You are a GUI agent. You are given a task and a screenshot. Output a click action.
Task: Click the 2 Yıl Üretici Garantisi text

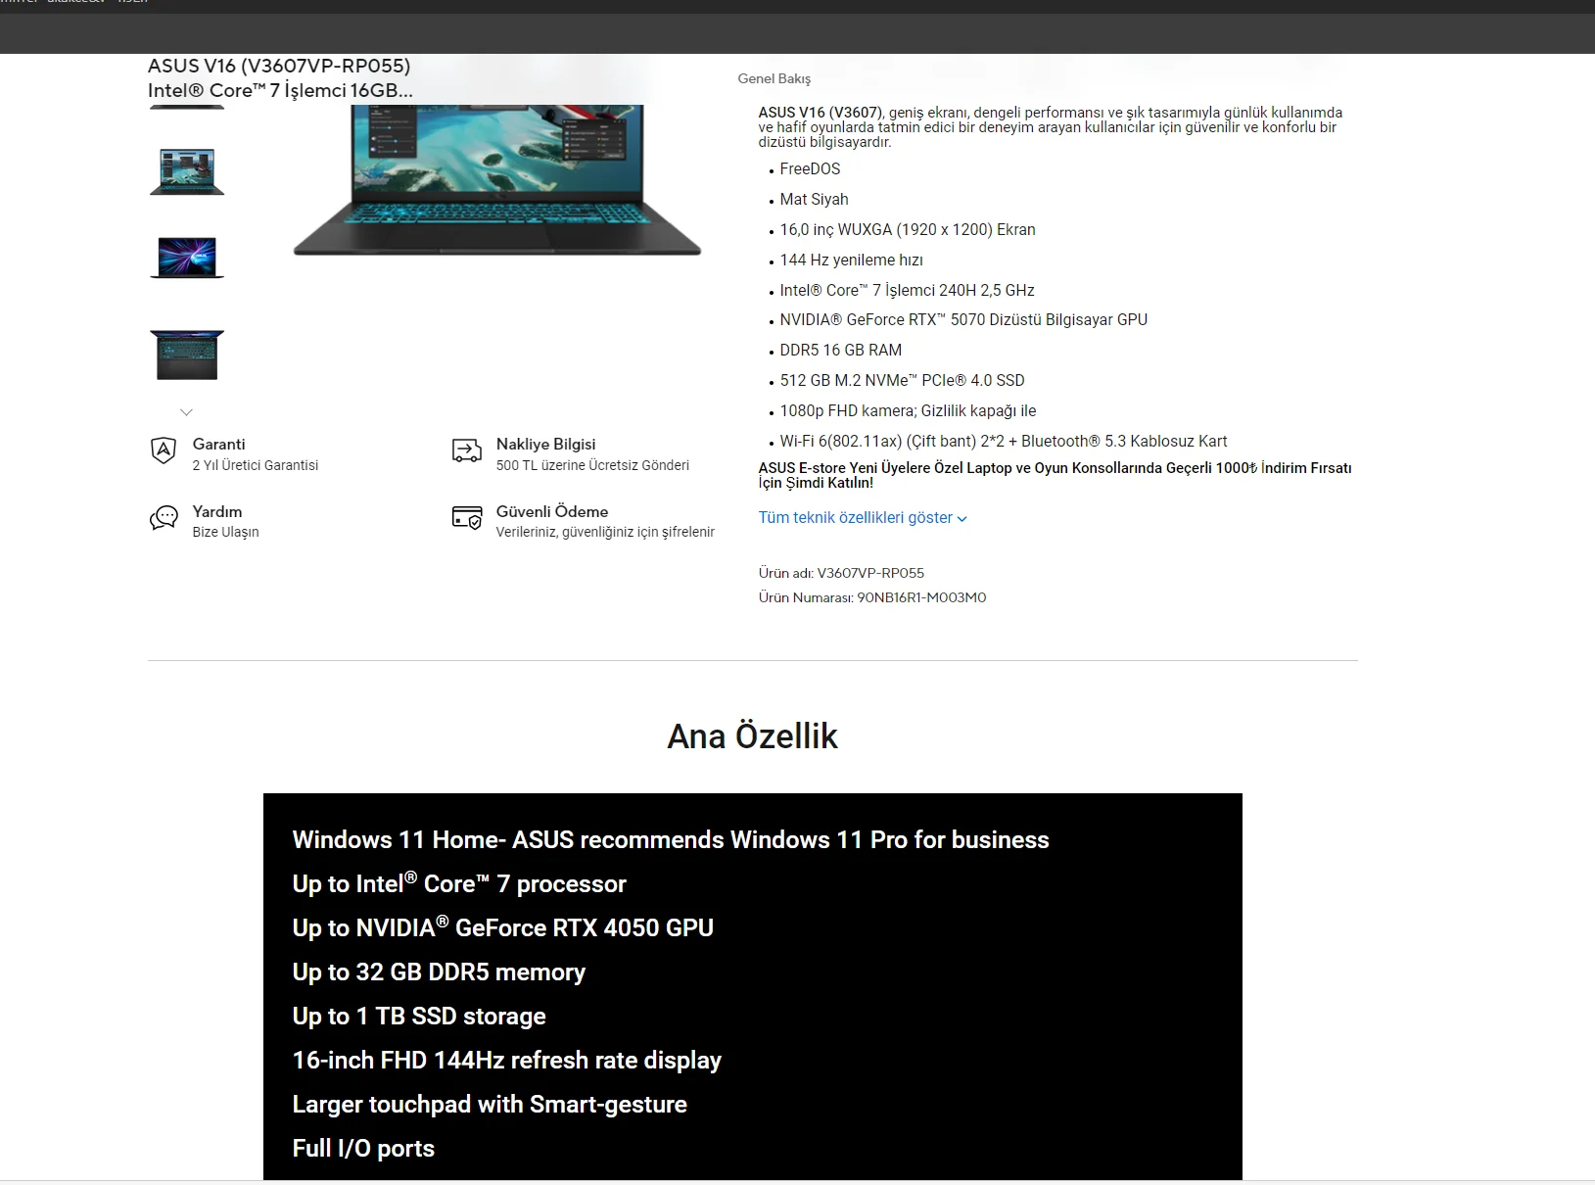point(256,465)
